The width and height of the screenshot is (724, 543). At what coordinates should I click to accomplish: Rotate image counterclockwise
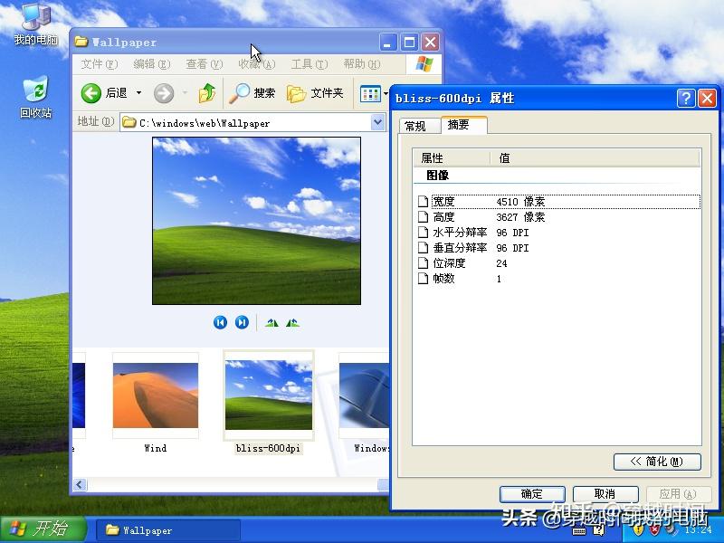[292, 323]
